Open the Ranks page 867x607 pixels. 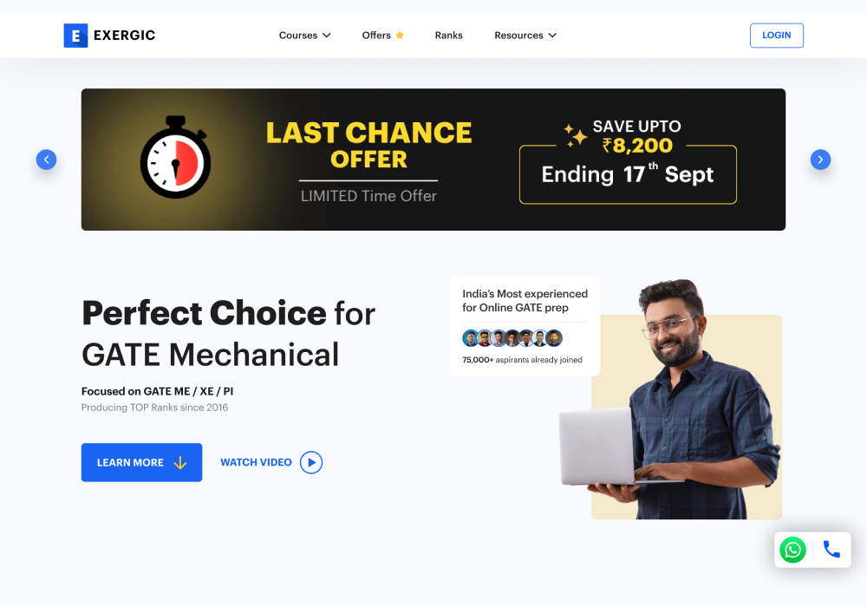click(448, 36)
